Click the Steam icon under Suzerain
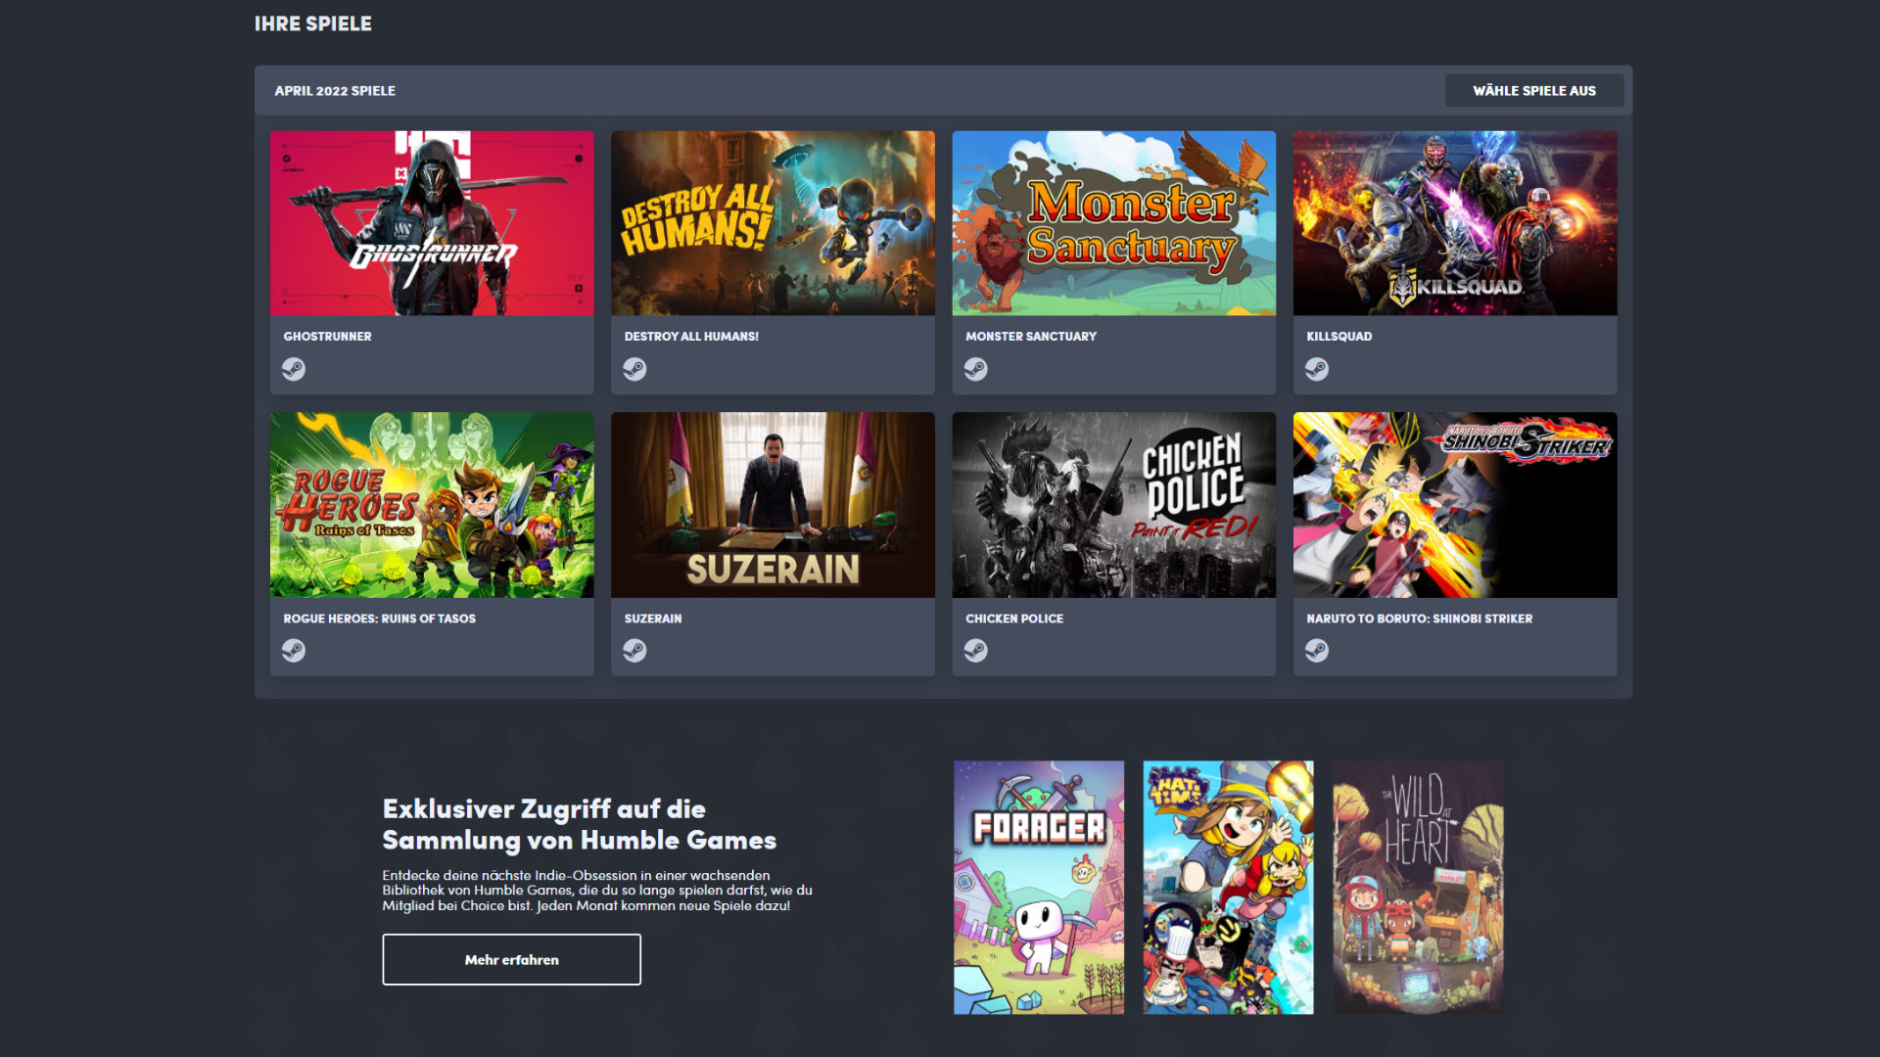The width and height of the screenshot is (1880, 1057). 634,651
